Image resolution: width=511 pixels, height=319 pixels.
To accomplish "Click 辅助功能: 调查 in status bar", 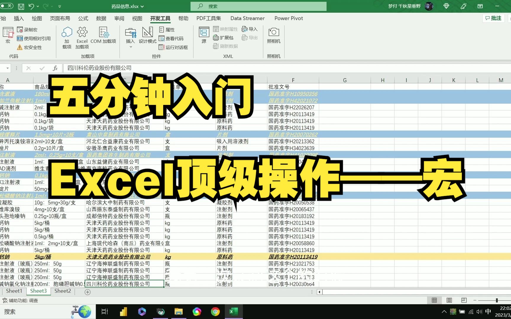I will coord(20,301).
